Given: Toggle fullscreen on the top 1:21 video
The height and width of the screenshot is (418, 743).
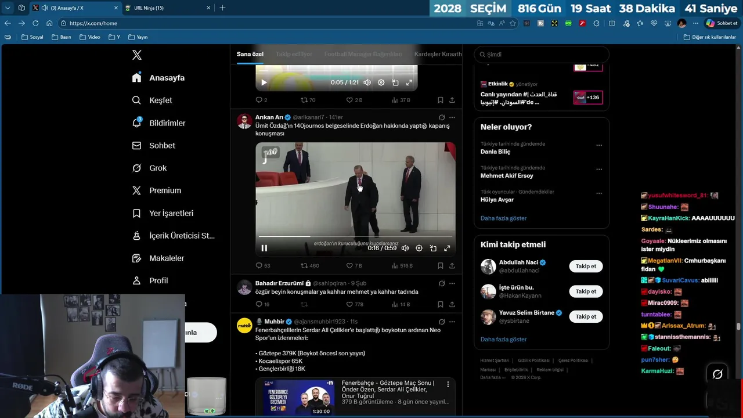Looking at the screenshot, I should click(x=409, y=82).
